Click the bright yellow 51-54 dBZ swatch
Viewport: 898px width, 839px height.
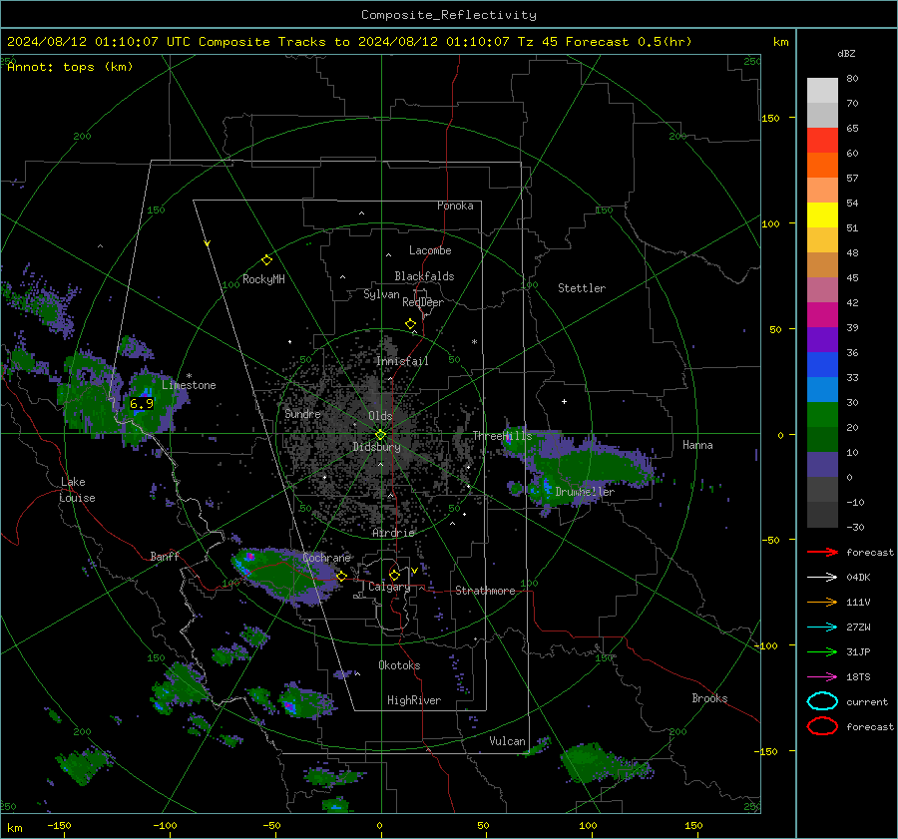[x=822, y=215]
